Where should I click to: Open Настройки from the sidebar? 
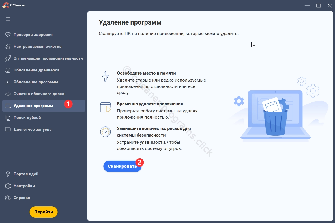pos(24,186)
